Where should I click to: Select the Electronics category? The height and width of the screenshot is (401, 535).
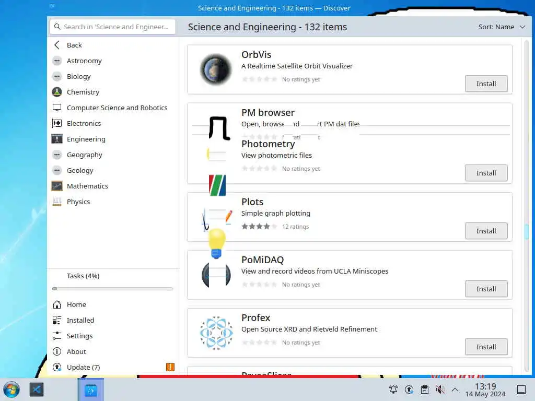point(113,123)
